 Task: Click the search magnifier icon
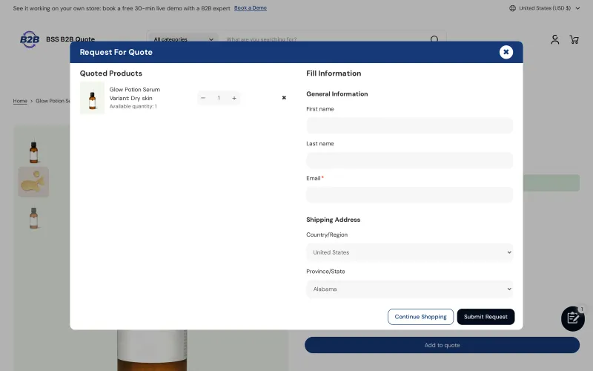[434, 39]
